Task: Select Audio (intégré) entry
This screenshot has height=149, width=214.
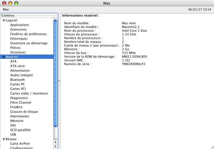Action: tap(22, 75)
